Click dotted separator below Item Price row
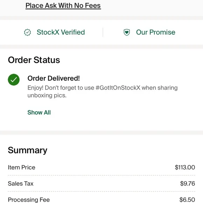Screen dimensions: 203x203 [x=101, y=175]
